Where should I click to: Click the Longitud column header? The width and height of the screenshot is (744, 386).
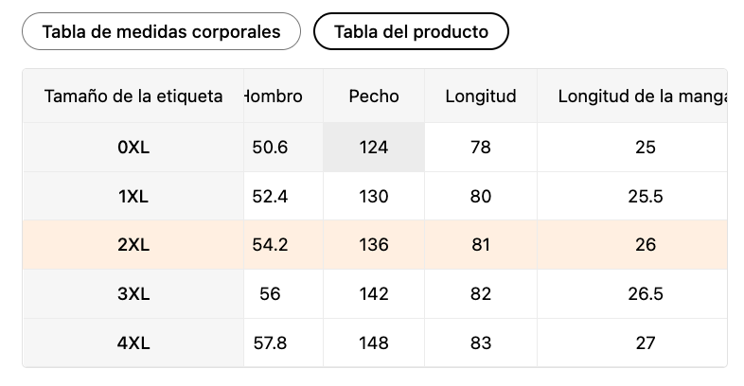[x=481, y=96]
